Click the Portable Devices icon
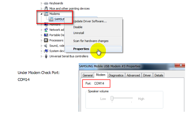 click(46, 35)
